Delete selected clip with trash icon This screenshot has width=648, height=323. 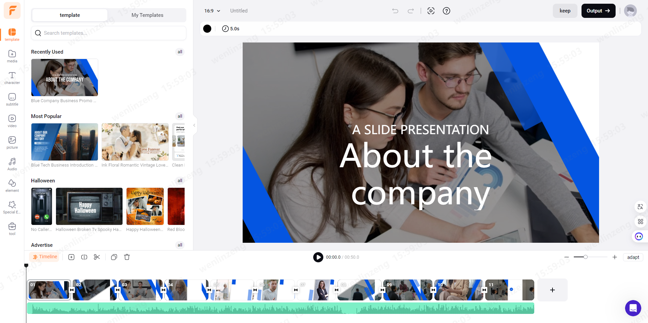click(127, 257)
